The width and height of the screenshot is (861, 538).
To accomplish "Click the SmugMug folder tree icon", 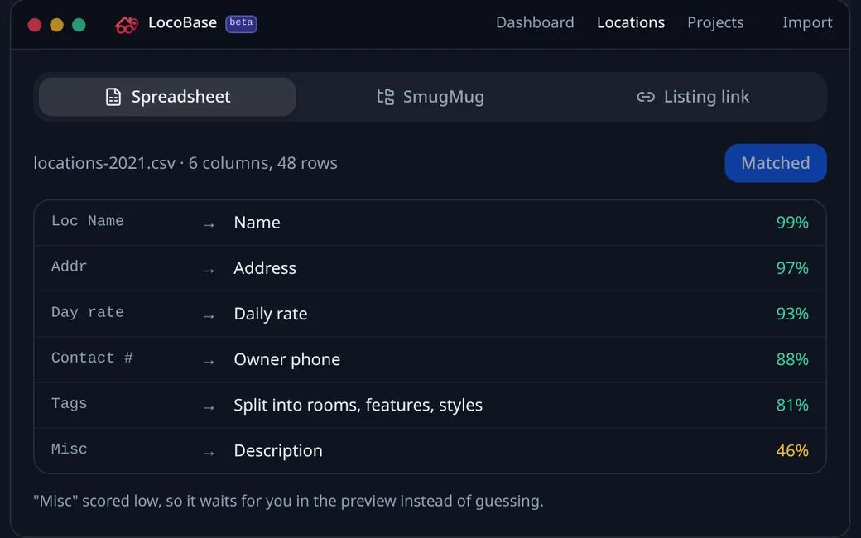I will 386,97.
